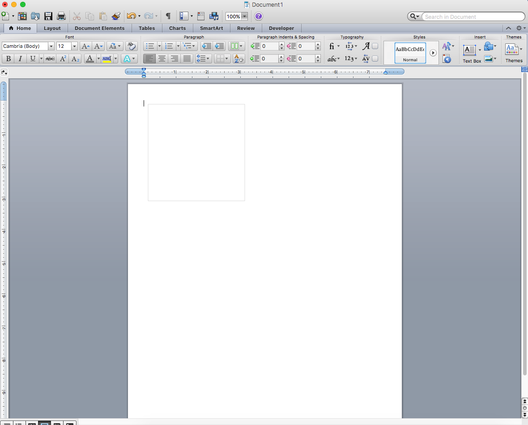Enable kerning checkbox in Typography

375,59
